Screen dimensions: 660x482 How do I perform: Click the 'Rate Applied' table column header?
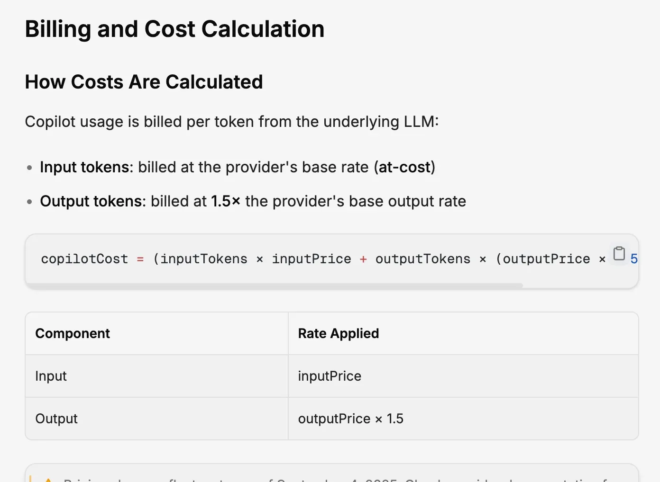pyautogui.click(x=338, y=333)
